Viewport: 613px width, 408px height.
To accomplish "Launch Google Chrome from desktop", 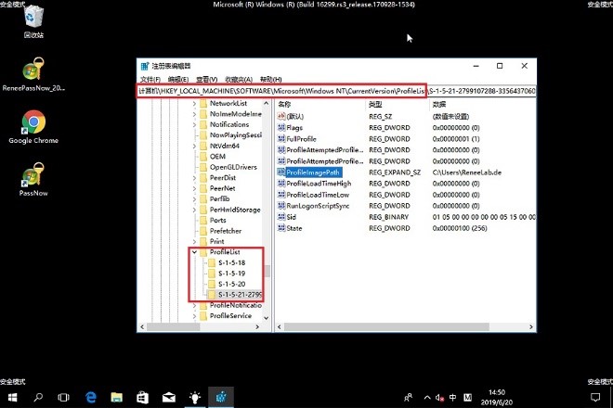I will click(33, 127).
